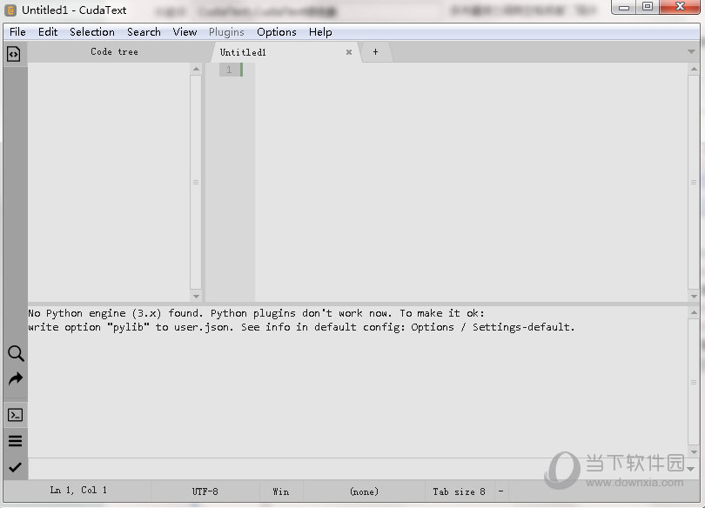This screenshot has width=705, height=508.
Task: Open the View menu
Action: [x=185, y=32]
